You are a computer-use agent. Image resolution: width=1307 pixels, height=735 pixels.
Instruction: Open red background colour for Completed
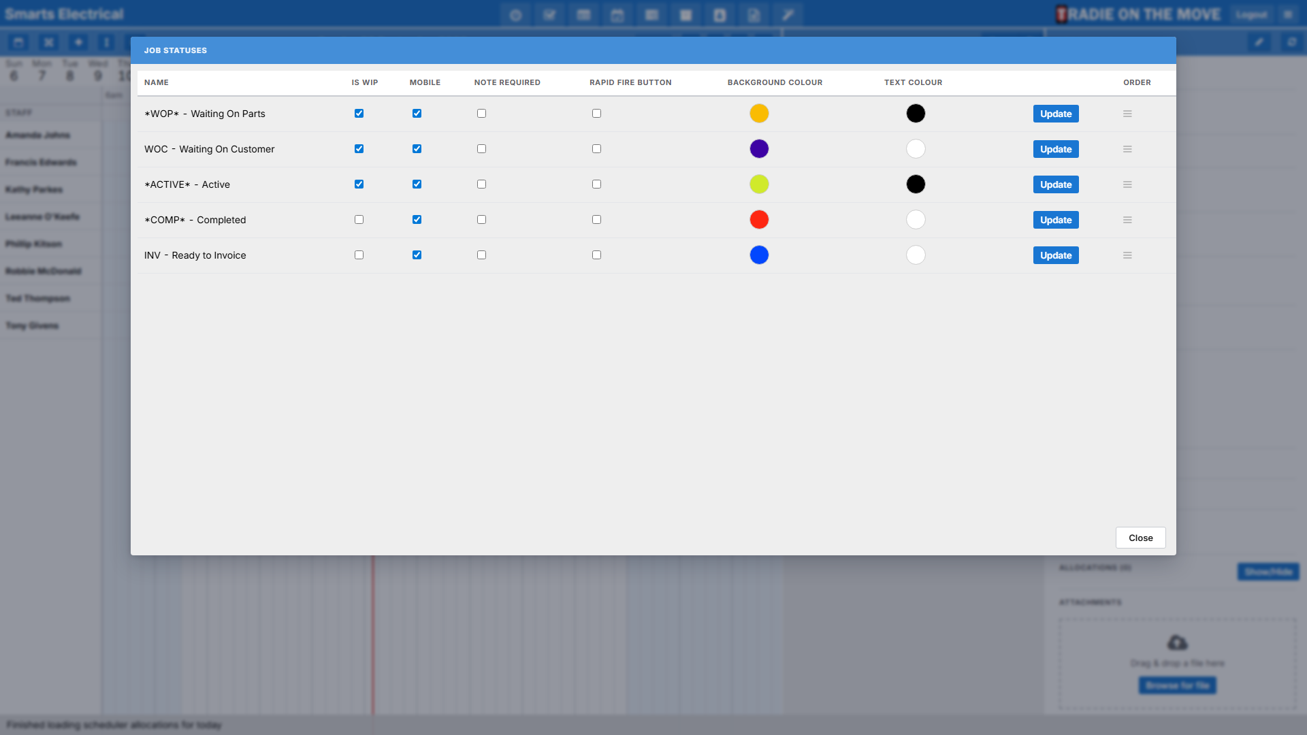(759, 220)
